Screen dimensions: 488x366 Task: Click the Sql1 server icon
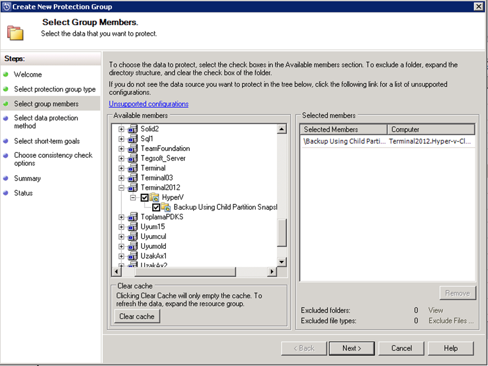[x=133, y=139]
